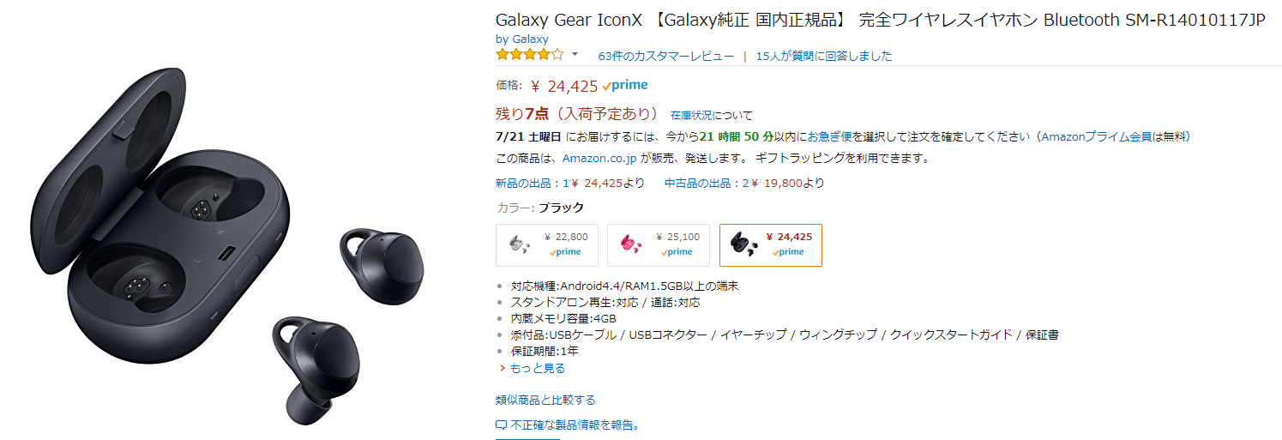Select the gray color option at ¥22,800
The image size is (1282, 440).
(546, 244)
